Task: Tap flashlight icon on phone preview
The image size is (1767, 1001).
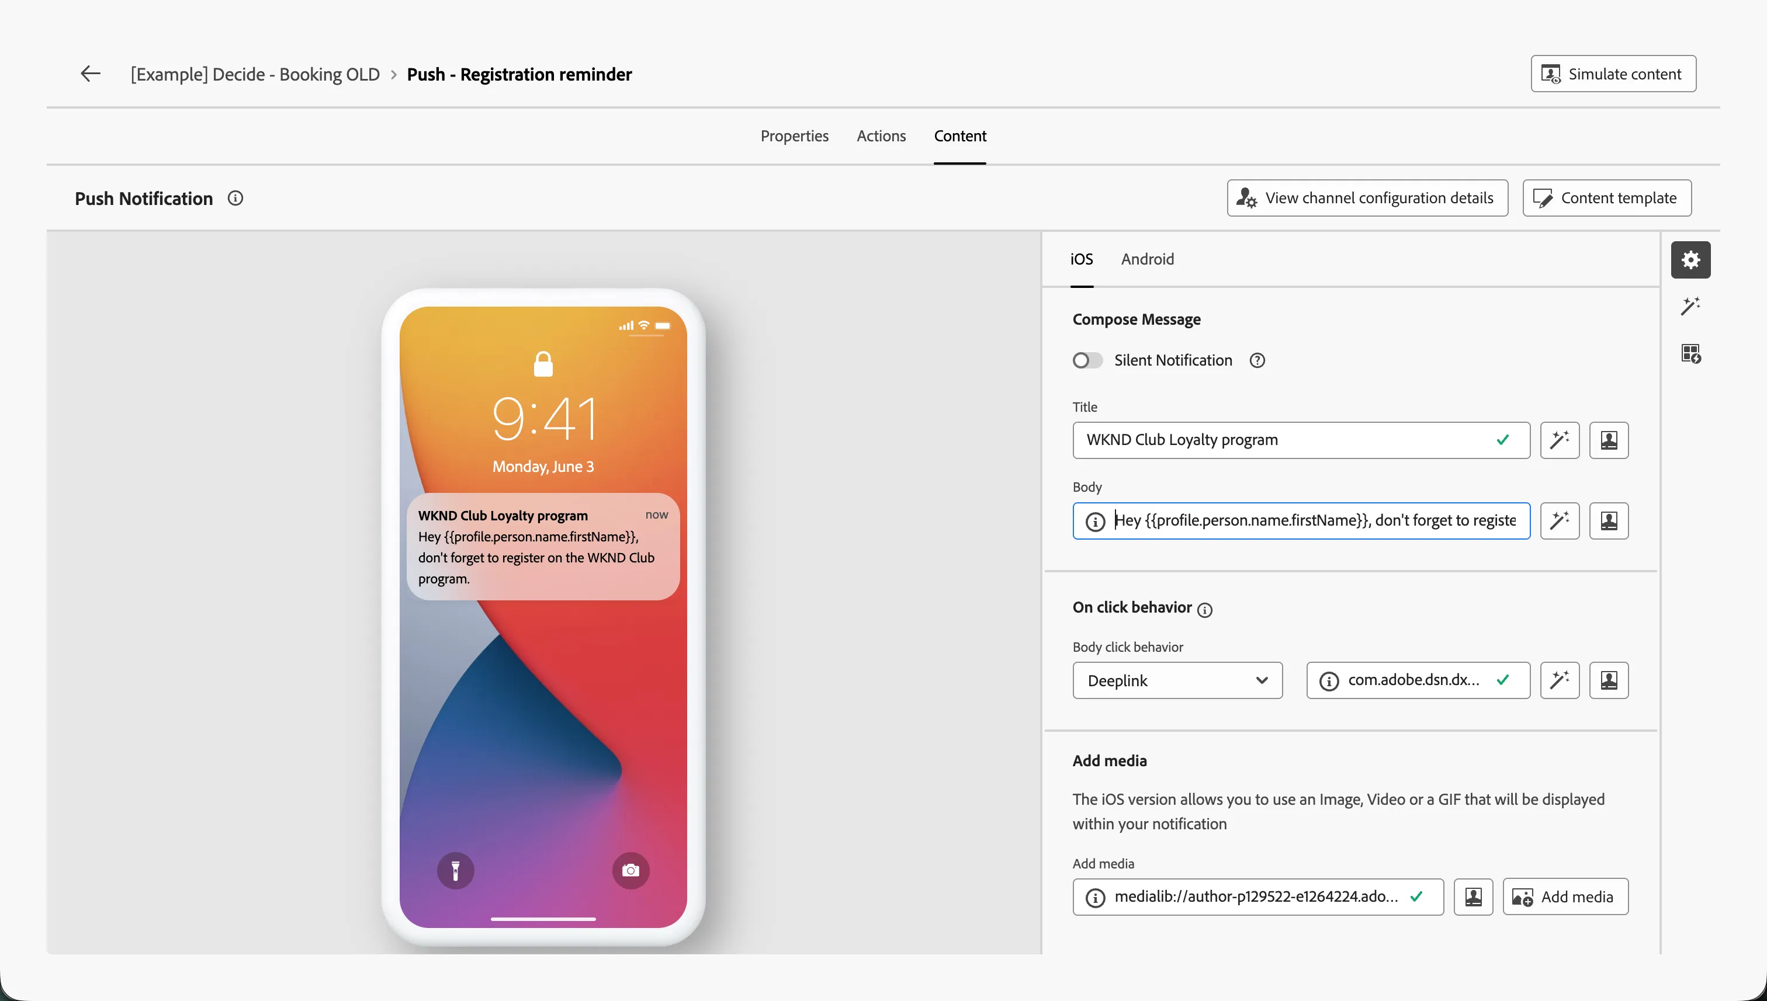Action: coord(455,871)
